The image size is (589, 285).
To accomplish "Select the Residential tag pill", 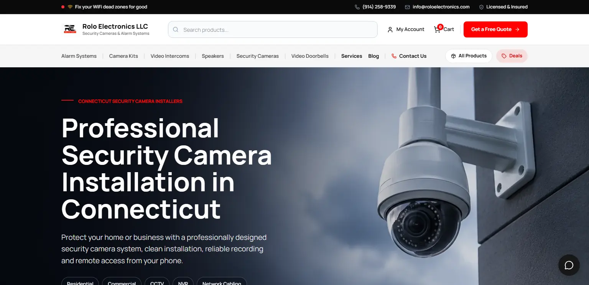I will click(x=80, y=282).
